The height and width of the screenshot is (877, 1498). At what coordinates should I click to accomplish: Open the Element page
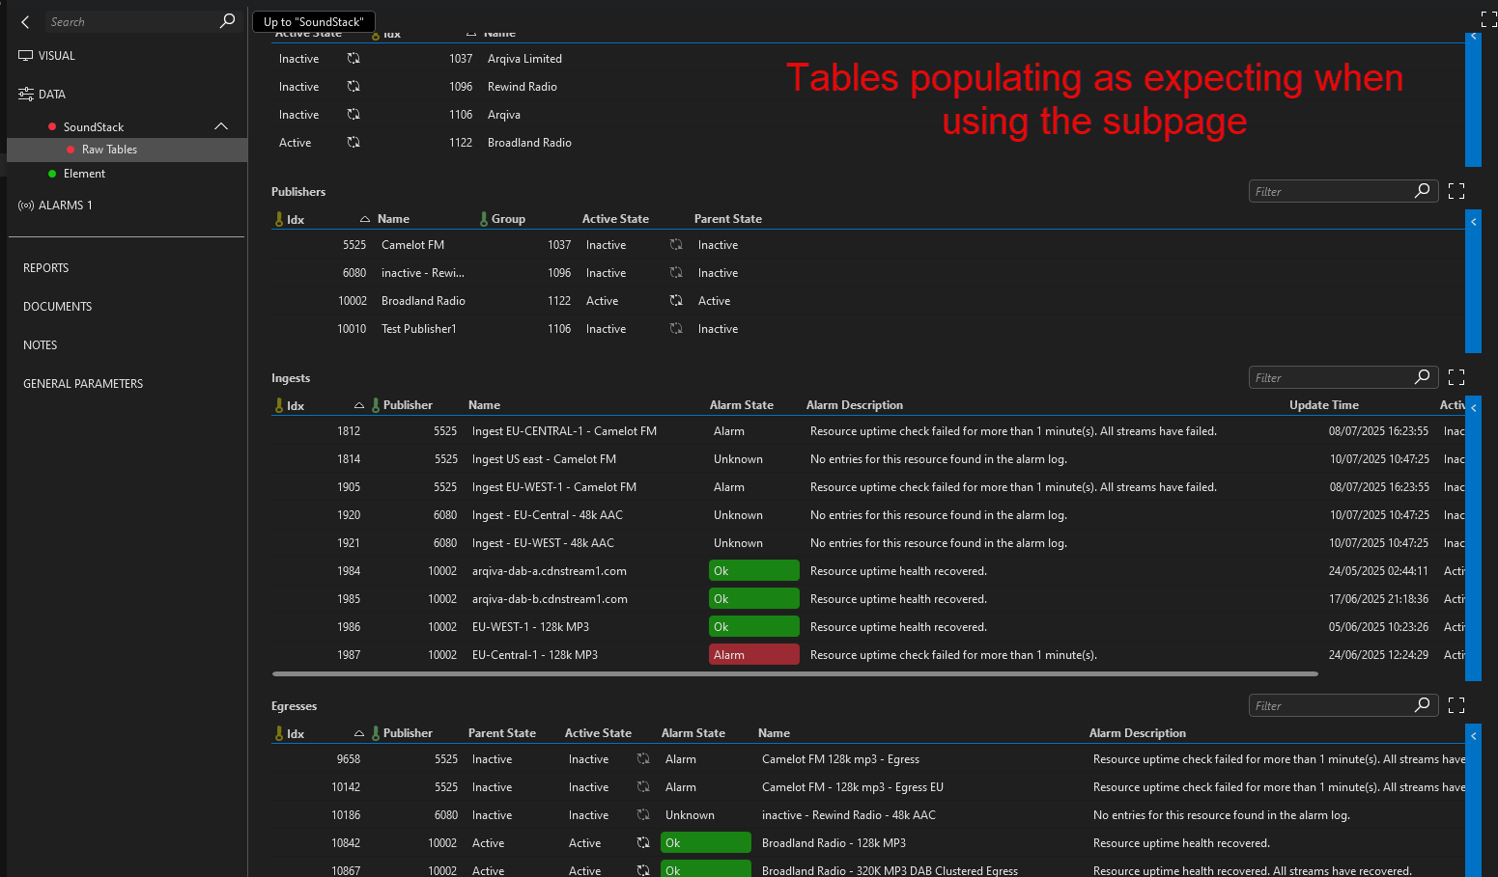click(x=84, y=174)
